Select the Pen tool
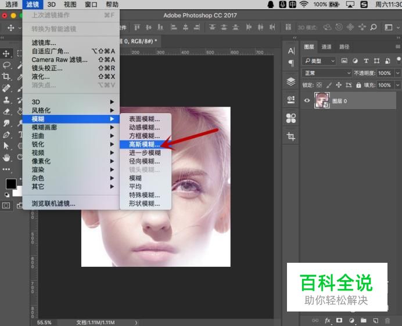Viewport: 402px width, 326px height. [6, 135]
